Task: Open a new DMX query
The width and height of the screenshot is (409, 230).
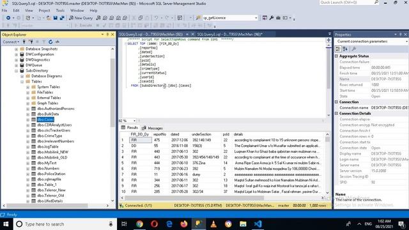Action: pos(112,18)
